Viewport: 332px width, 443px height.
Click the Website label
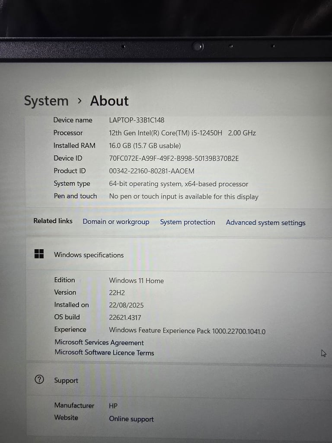[66, 417]
